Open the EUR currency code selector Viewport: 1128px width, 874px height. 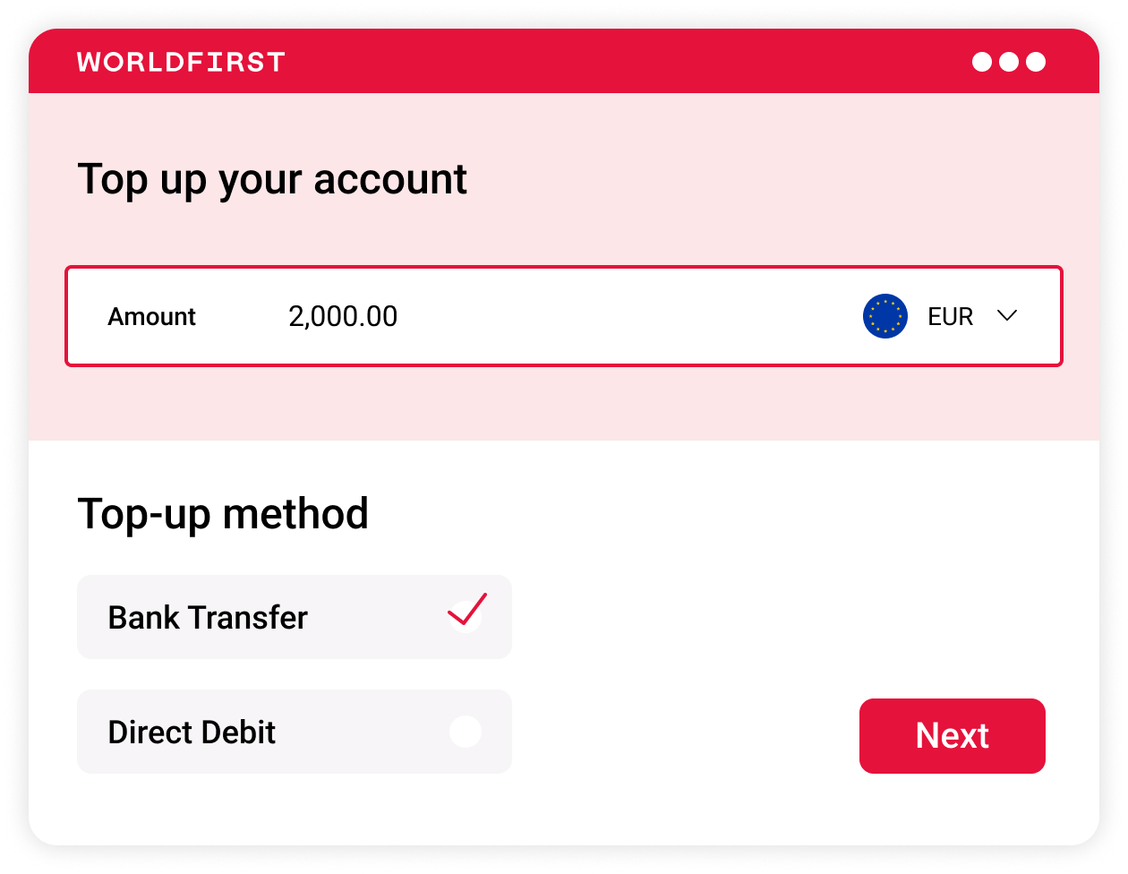tap(950, 317)
